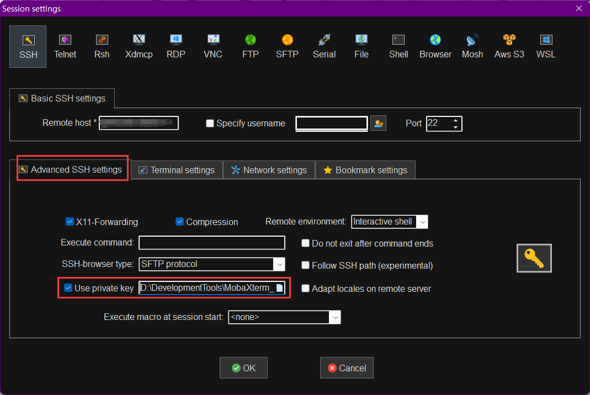Viewport: 590px width, 395px height.
Task: Decrease the Port number with down arrow
Action: click(455, 127)
